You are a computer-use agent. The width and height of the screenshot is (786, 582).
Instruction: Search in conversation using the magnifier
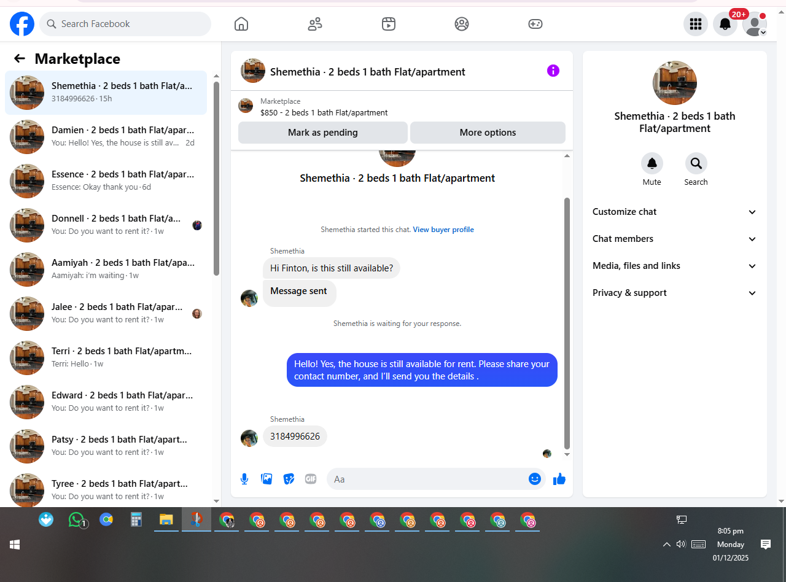(696, 163)
